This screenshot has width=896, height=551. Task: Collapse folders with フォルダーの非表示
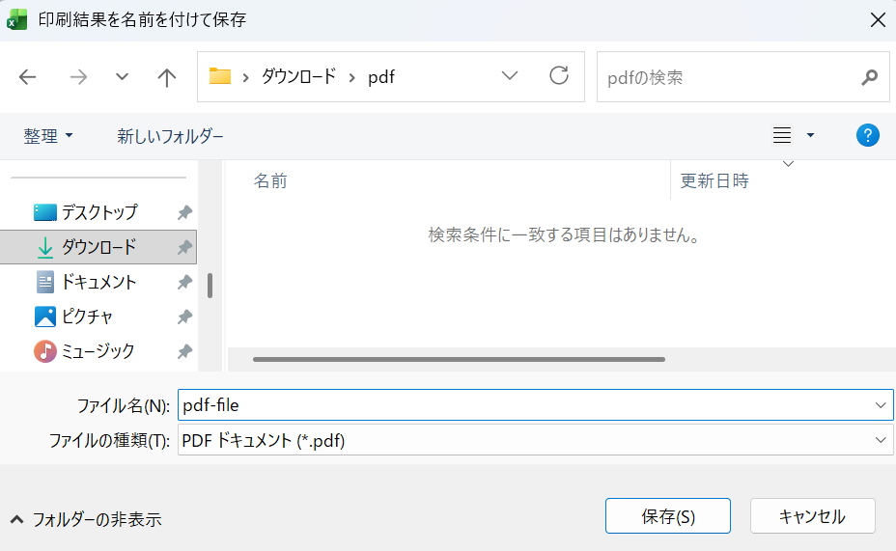pos(86,519)
